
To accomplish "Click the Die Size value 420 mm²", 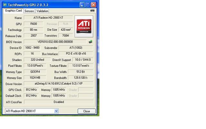I will (66, 30).
